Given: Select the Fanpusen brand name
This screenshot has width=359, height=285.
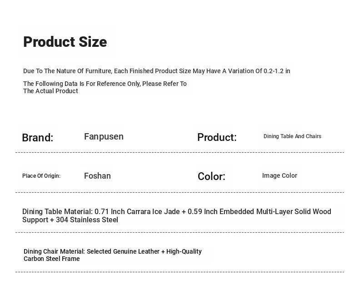Looking at the screenshot, I should (104, 136).
